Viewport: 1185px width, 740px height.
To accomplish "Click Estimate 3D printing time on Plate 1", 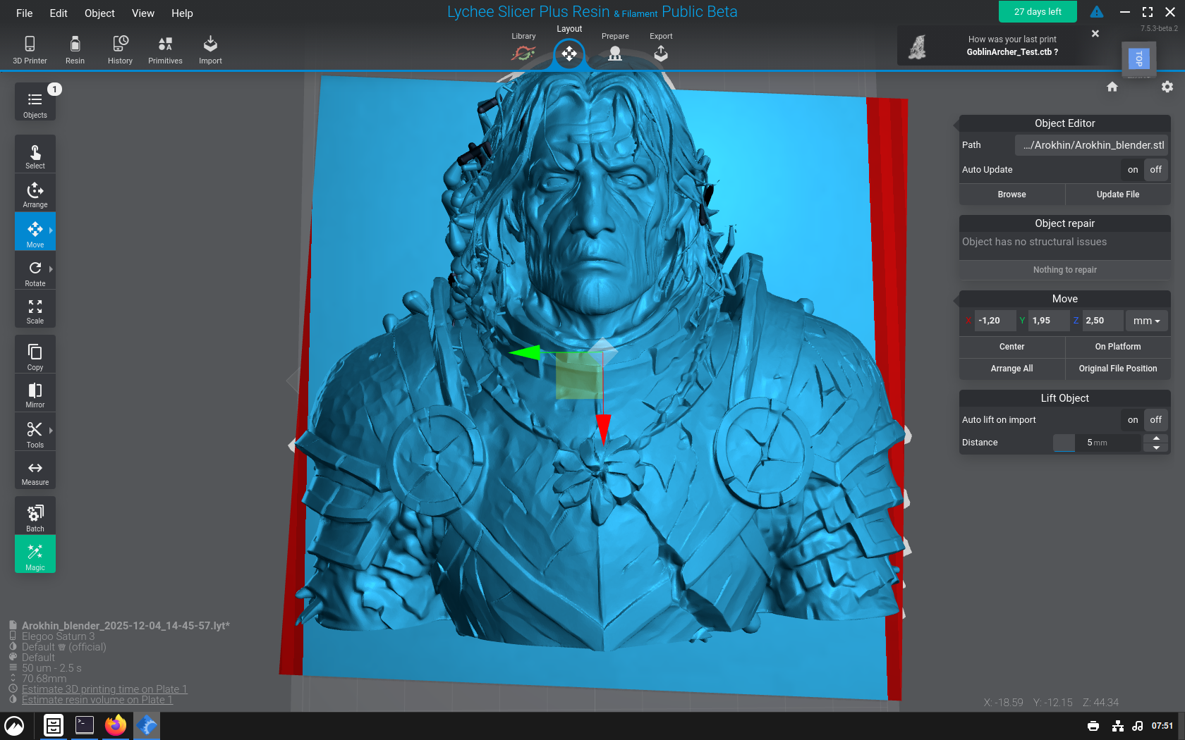I will tap(104, 689).
